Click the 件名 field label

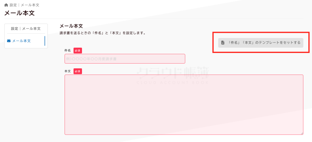coord(68,50)
